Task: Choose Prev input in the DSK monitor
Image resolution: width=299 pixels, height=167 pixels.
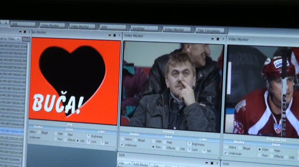Action: [55, 139]
